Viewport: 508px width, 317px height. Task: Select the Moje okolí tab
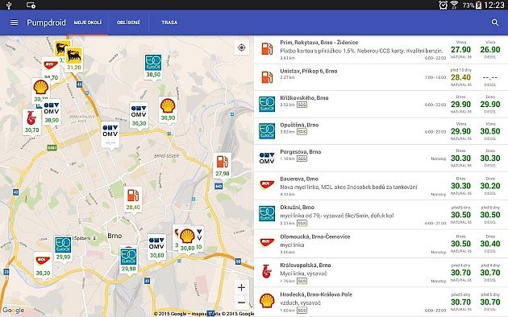87,23
